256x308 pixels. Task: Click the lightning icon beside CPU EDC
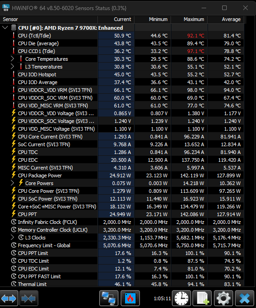coord(14,159)
